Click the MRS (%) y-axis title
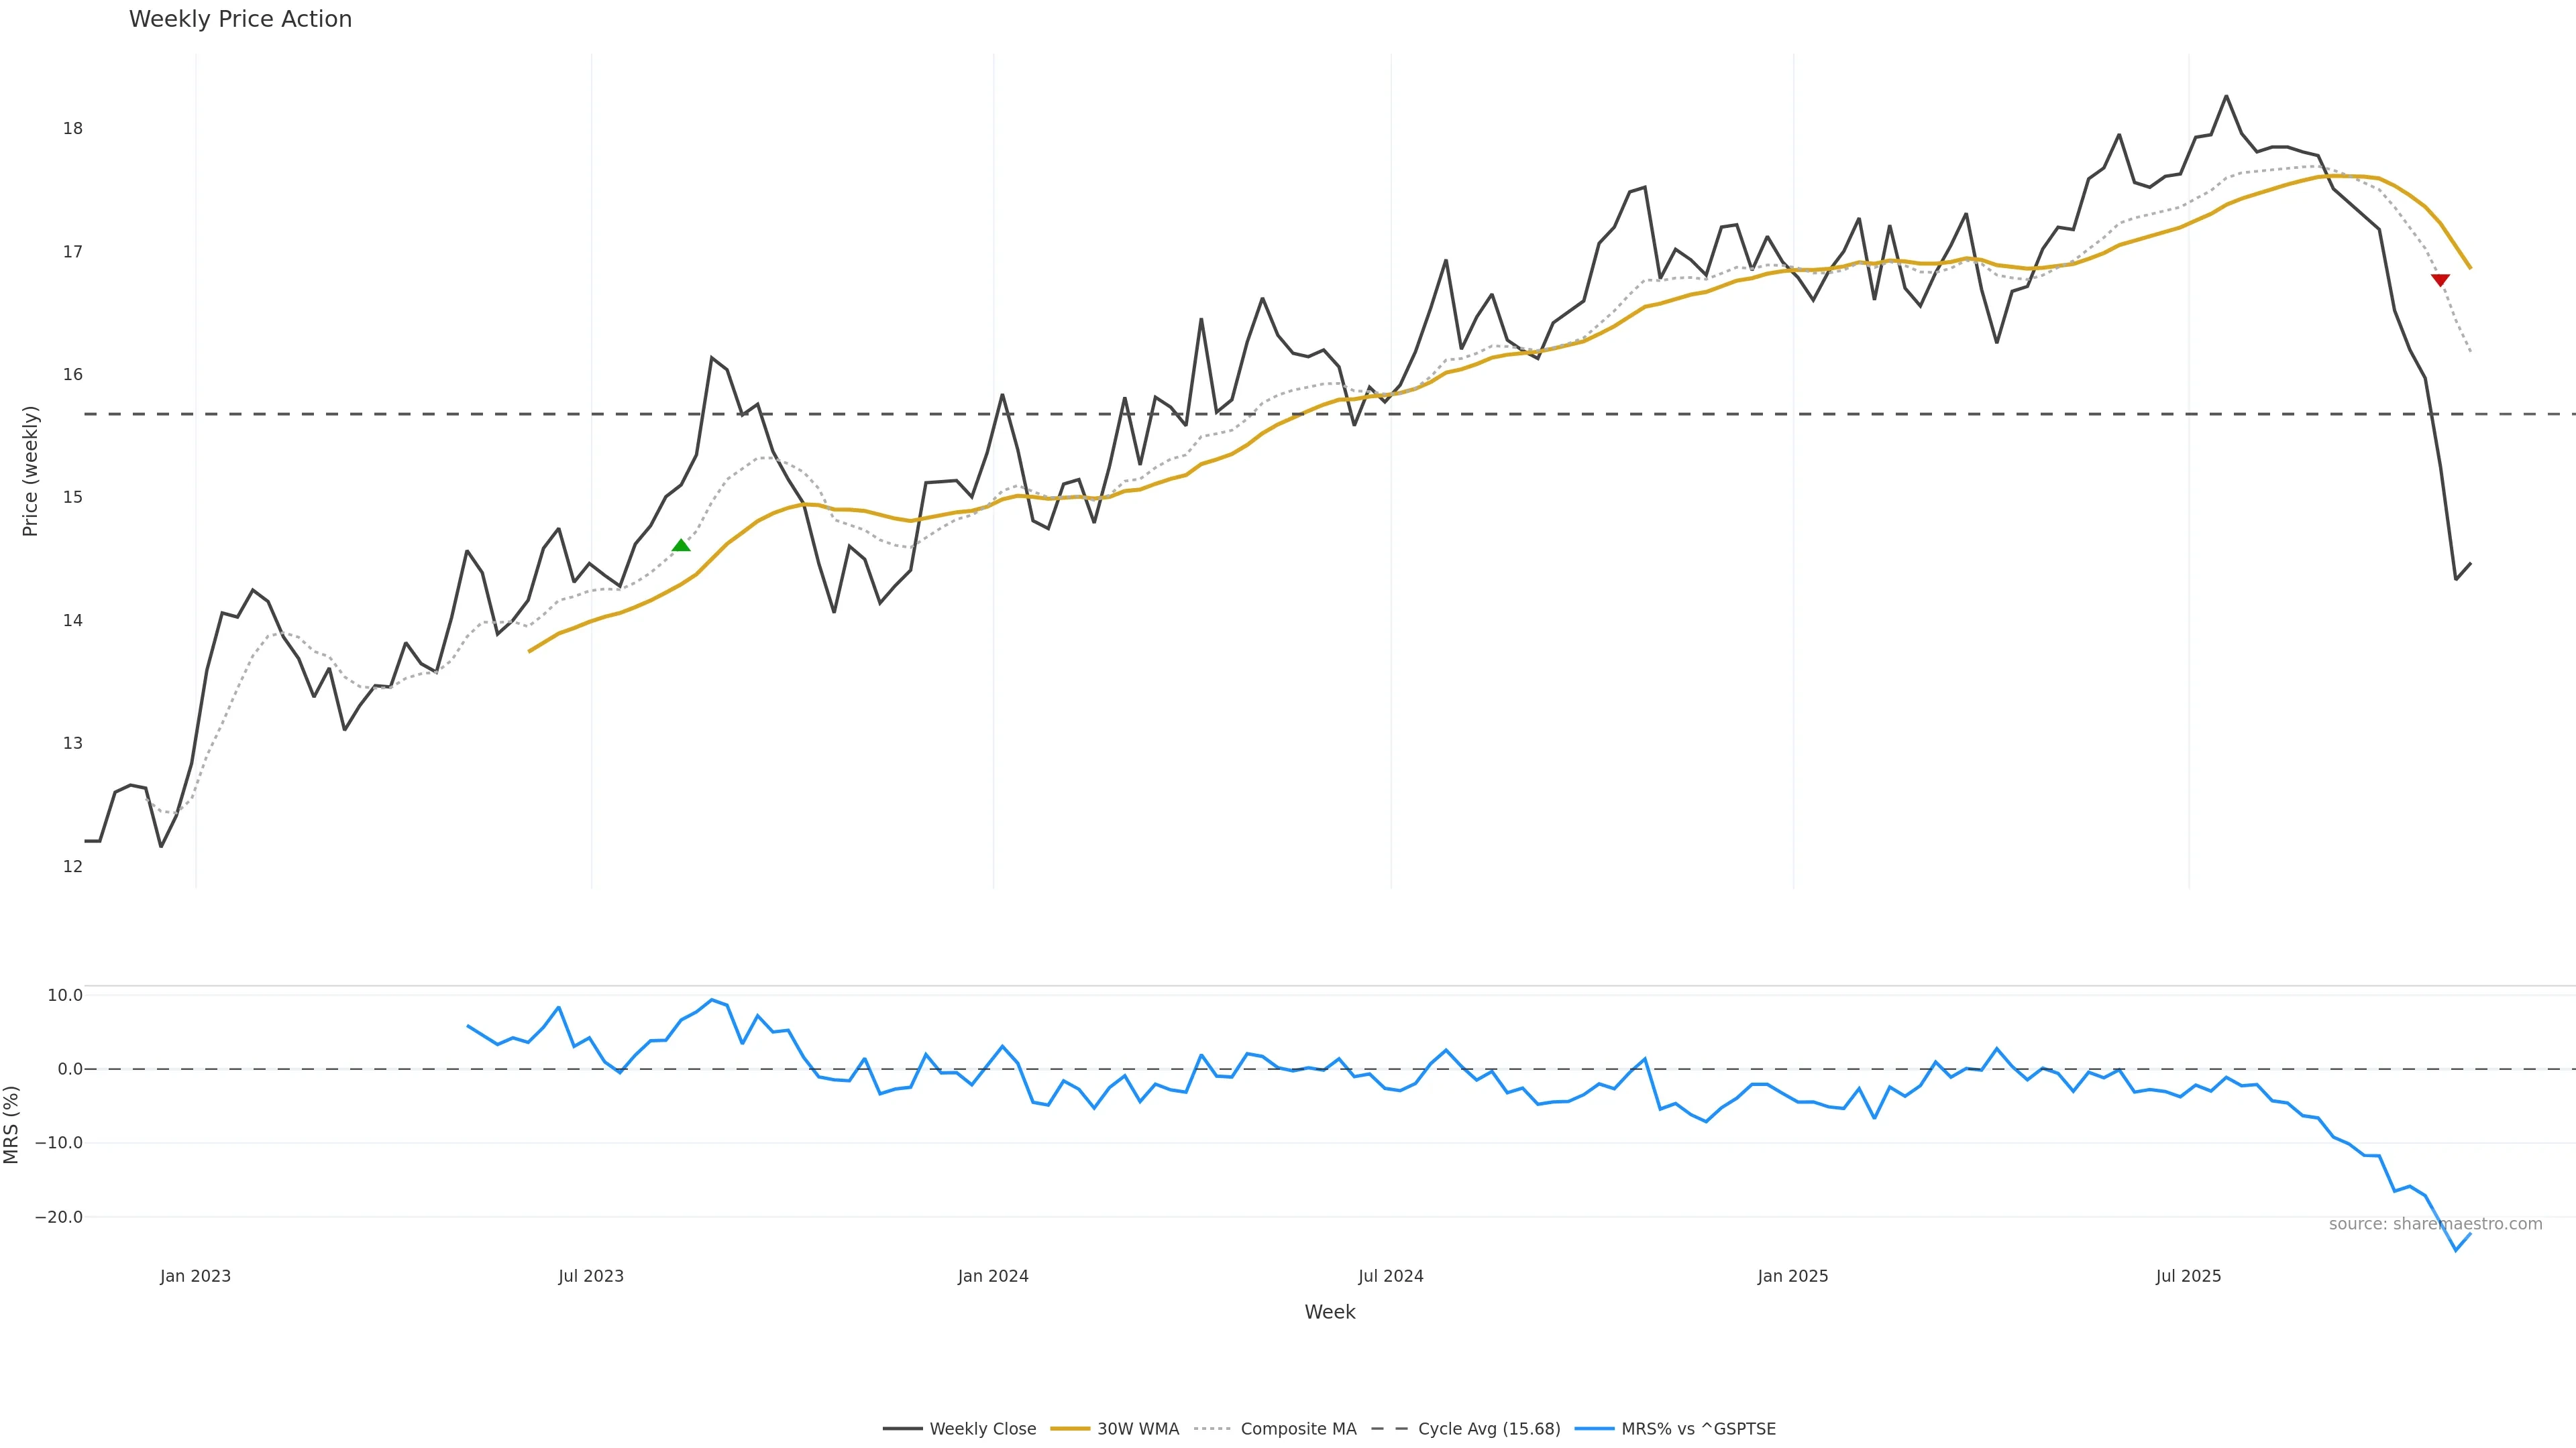This screenshot has width=2576, height=1448. click(12, 1124)
